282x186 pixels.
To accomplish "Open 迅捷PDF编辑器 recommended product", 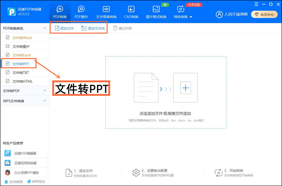I will coord(25,153).
